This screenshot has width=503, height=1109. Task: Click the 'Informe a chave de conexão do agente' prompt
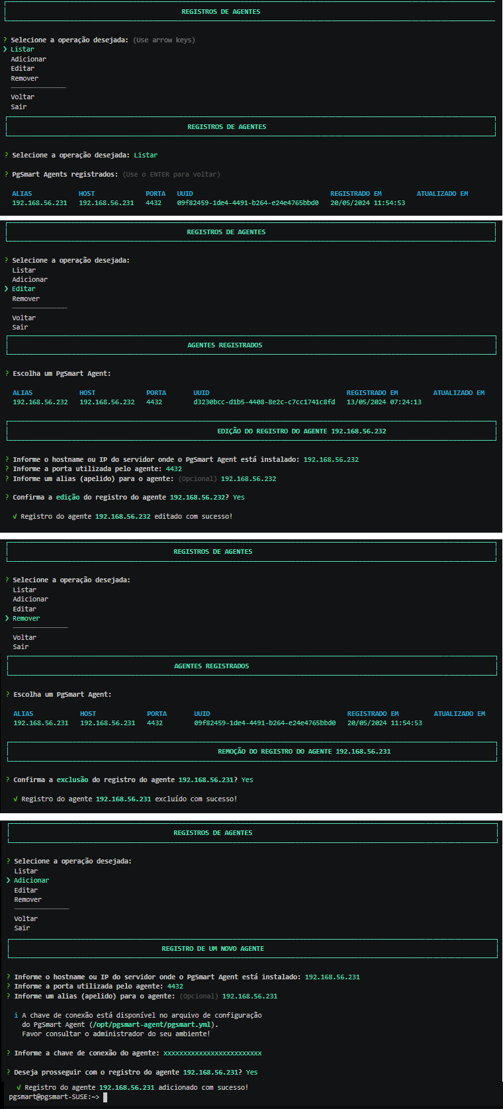[x=87, y=1053]
